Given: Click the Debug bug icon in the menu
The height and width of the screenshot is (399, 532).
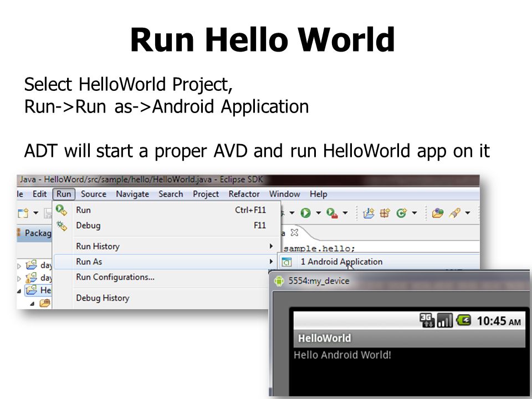Looking at the screenshot, I should [62, 226].
